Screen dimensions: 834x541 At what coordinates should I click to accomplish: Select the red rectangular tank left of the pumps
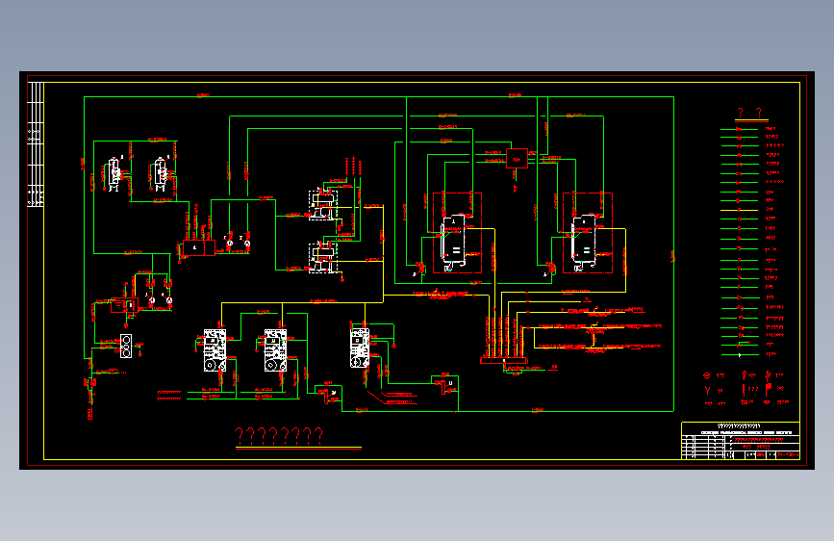(x=199, y=248)
